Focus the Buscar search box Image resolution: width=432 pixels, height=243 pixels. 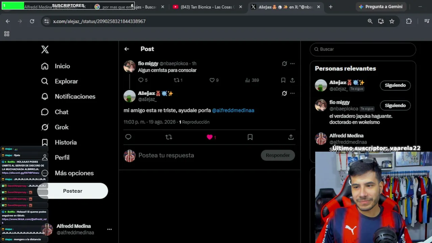click(363, 49)
